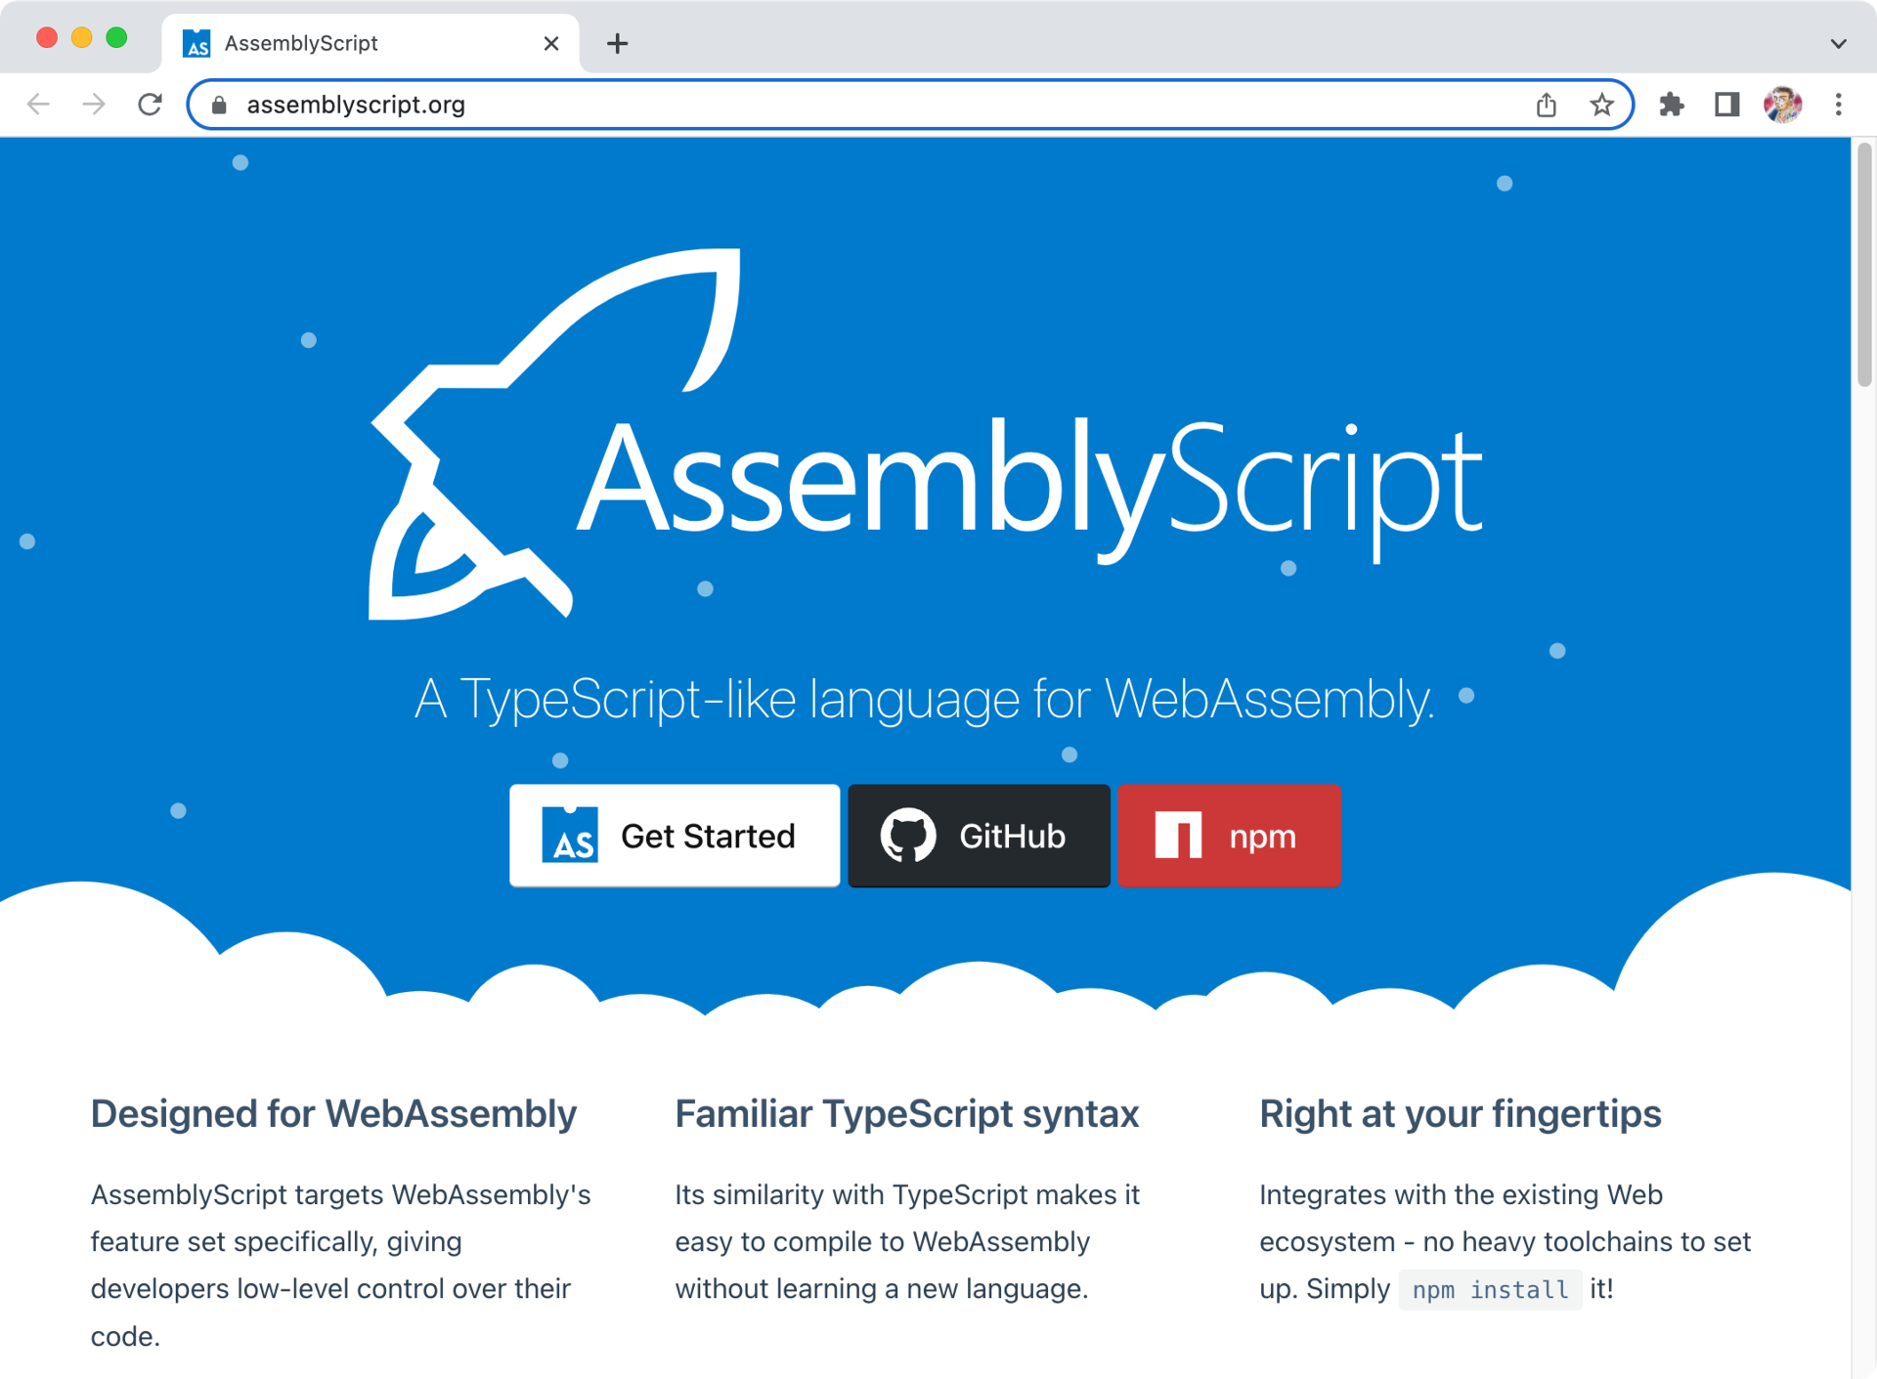Bookmark page with the star icon
This screenshot has height=1379, width=1877.
pyautogui.click(x=1601, y=105)
